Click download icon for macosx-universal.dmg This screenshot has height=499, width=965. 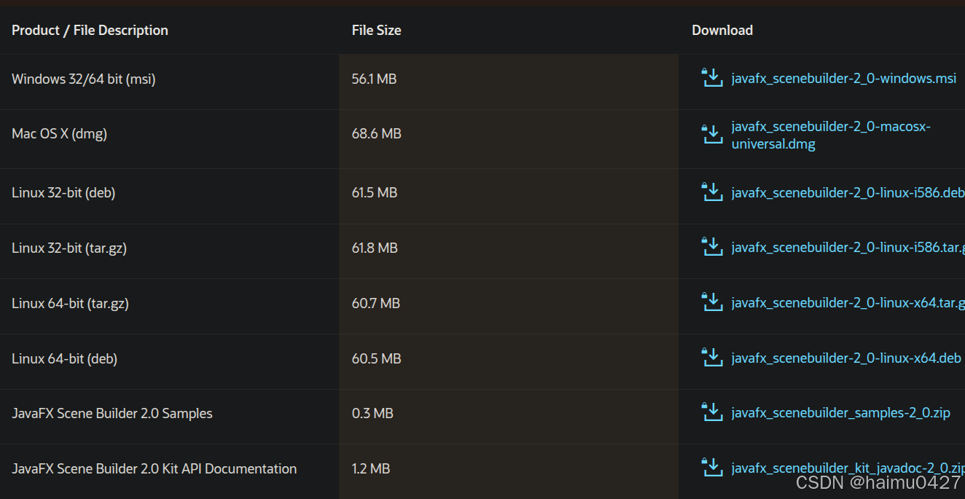pyautogui.click(x=711, y=134)
